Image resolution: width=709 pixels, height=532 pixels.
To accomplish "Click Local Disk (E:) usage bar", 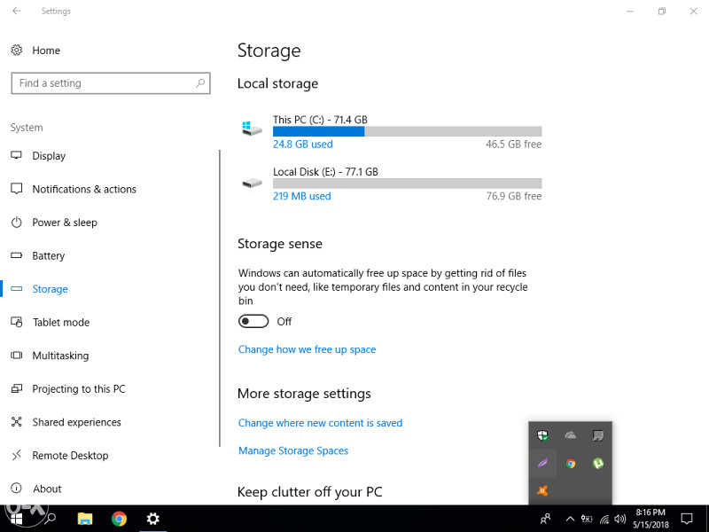I will coord(407,184).
